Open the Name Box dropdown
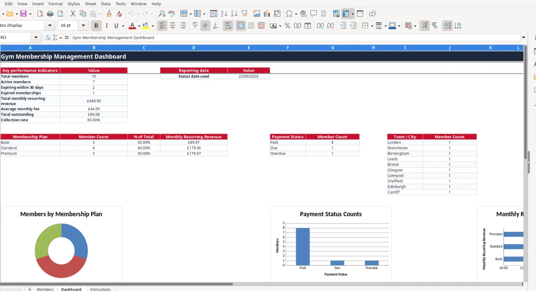This screenshot has height=301, width=536. coord(36,37)
